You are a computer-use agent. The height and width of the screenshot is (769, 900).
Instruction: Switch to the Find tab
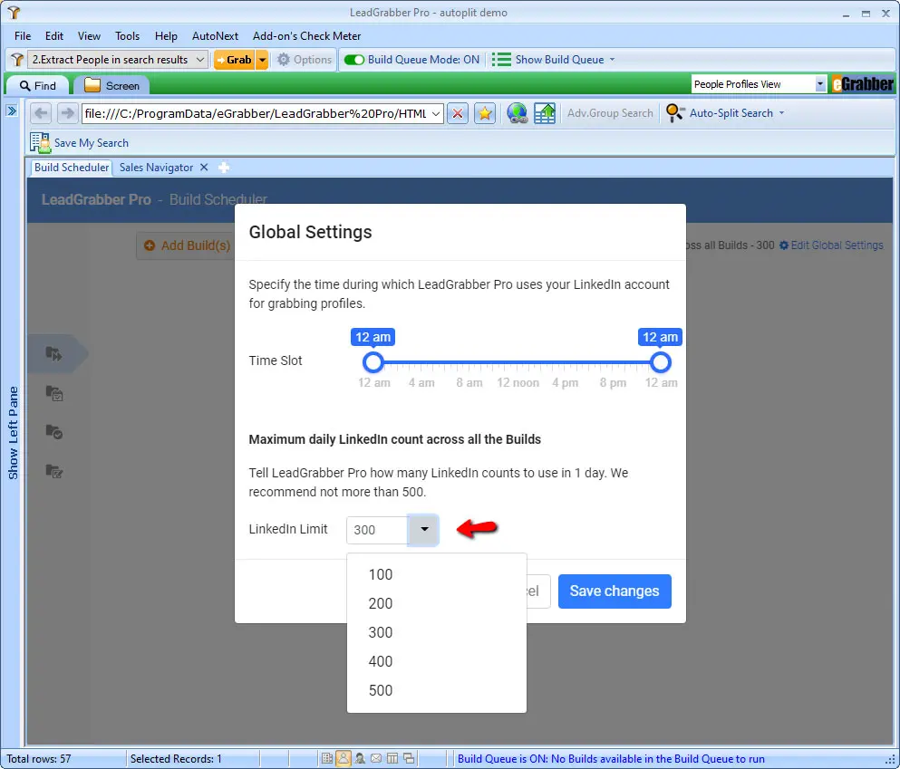(x=38, y=85)
